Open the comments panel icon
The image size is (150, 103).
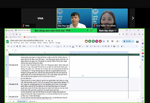coord(112,41)
